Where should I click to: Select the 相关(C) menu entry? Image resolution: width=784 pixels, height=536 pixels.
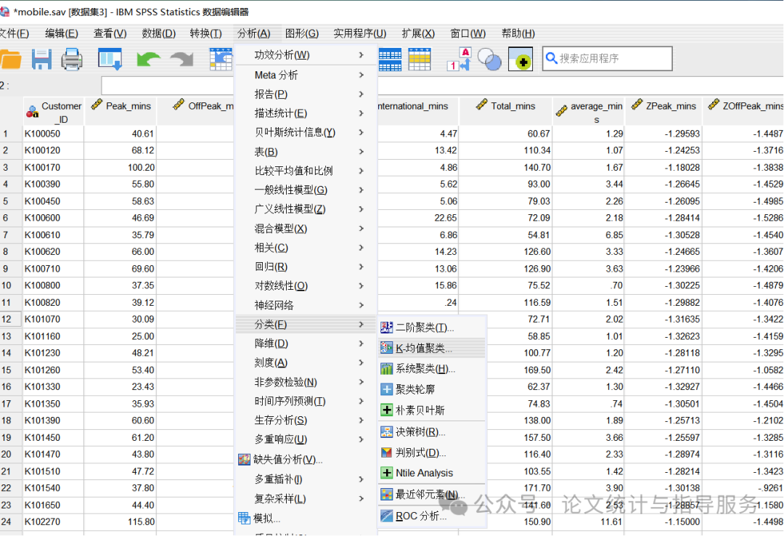[305, 248]
